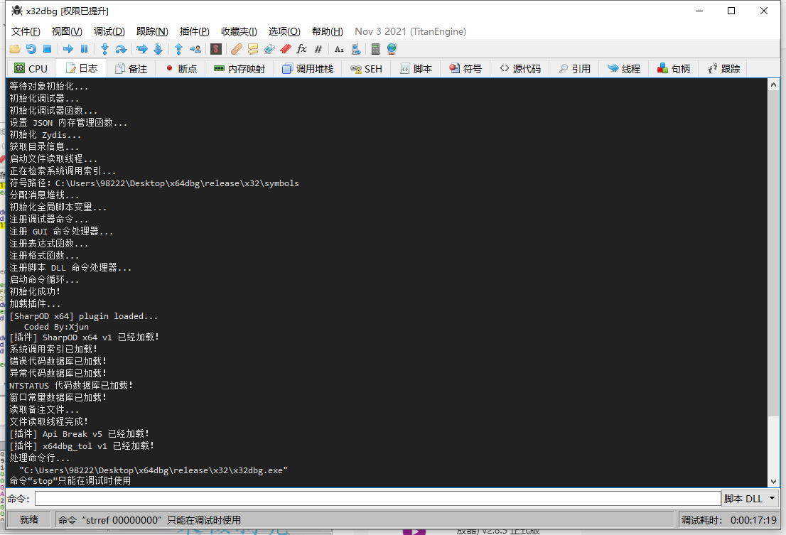This screenshot has width=786, height=535.
Task: Open the calculator toolbar icon
Action: [375, 49]
